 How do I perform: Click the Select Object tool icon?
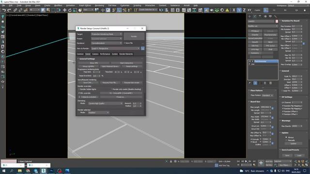point(43,10)
